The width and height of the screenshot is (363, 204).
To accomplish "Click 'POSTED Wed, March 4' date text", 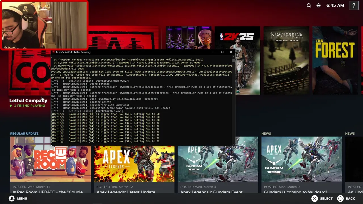I will (x=198, y=187).
